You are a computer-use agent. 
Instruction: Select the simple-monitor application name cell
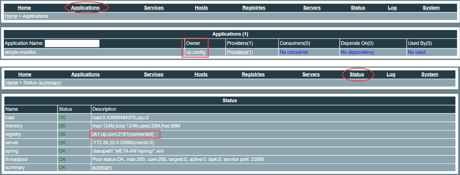coord(94,52)
